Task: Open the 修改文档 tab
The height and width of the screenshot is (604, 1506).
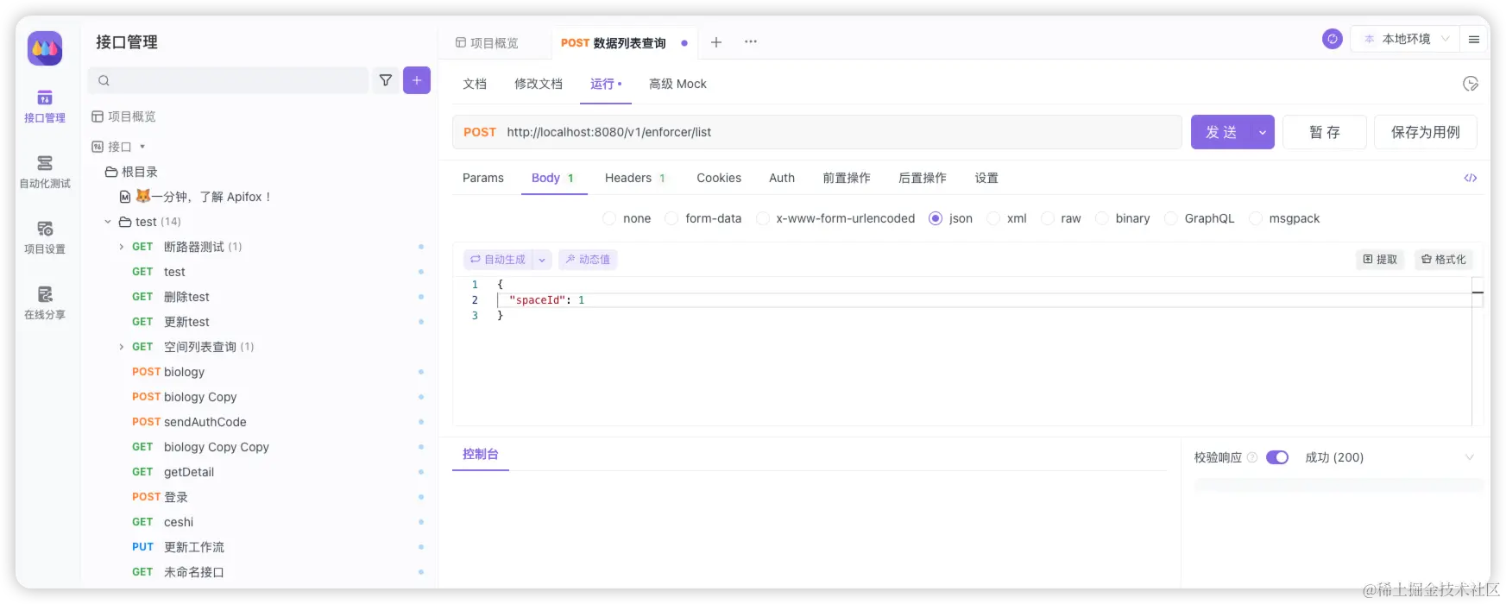Action: coord(539,84)
